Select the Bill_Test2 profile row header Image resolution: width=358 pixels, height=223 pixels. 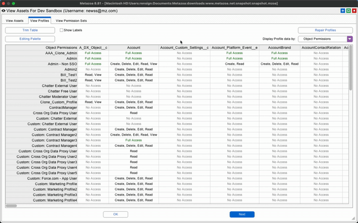click(42, 80)
